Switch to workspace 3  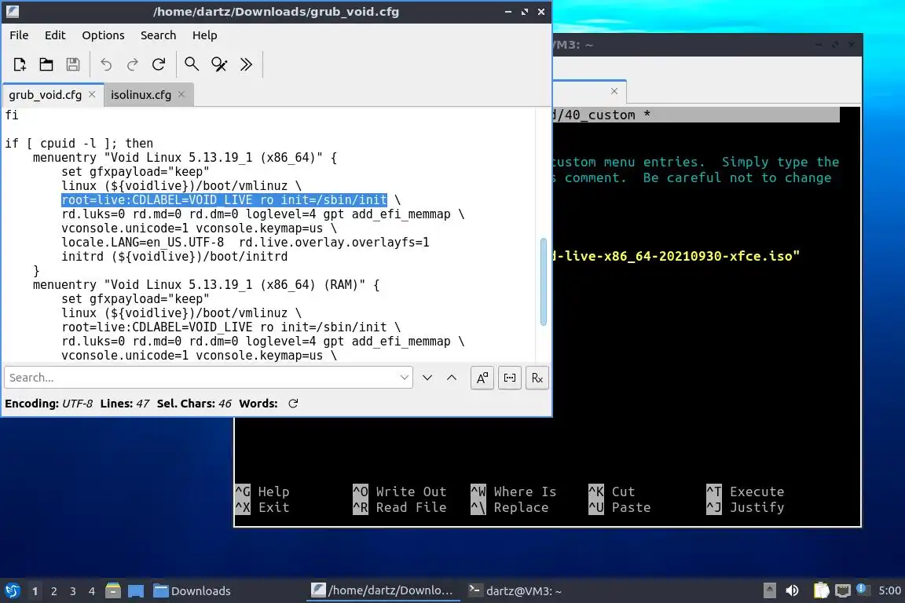point(73,591)
